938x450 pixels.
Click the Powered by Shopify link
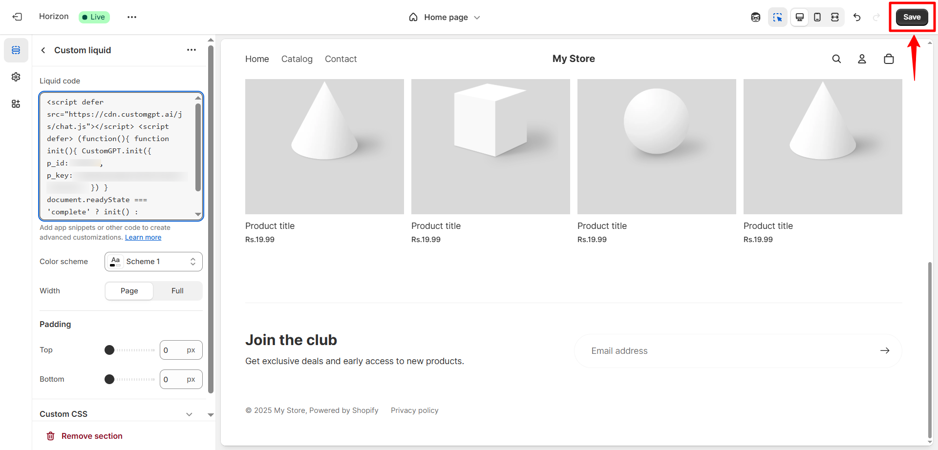344,410
